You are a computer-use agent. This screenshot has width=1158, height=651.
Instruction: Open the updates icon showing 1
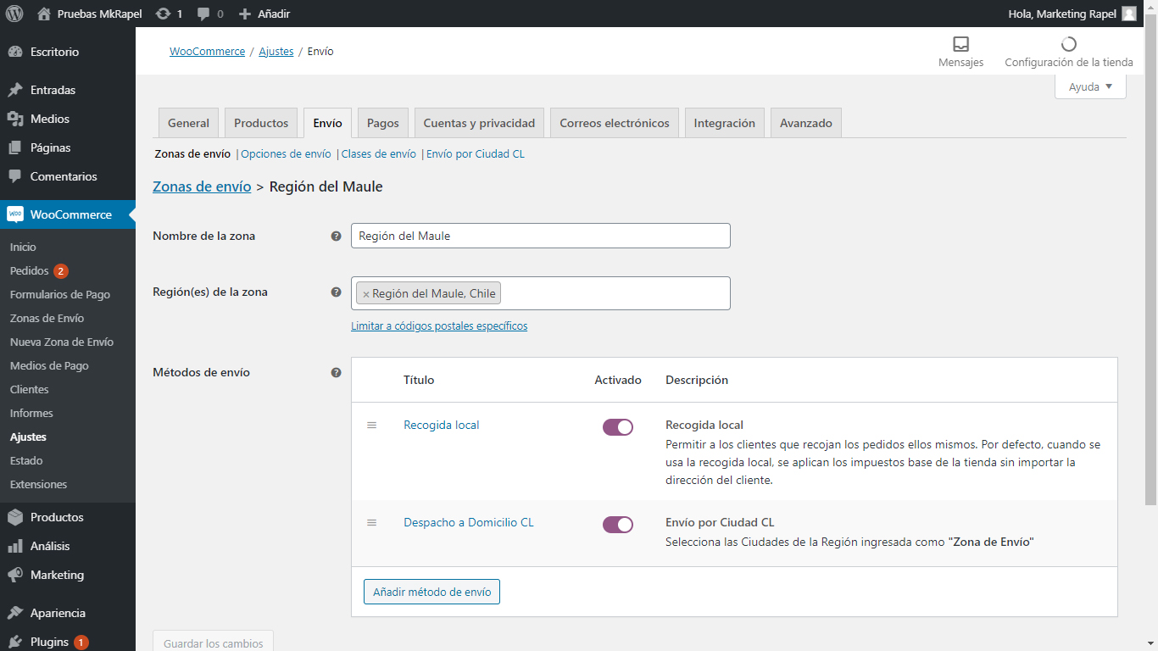[x=163, y=14]
